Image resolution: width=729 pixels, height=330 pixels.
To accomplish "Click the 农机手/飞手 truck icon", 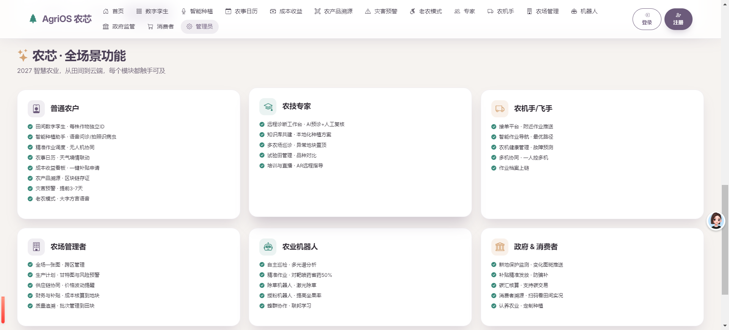I will coord(500,109).
